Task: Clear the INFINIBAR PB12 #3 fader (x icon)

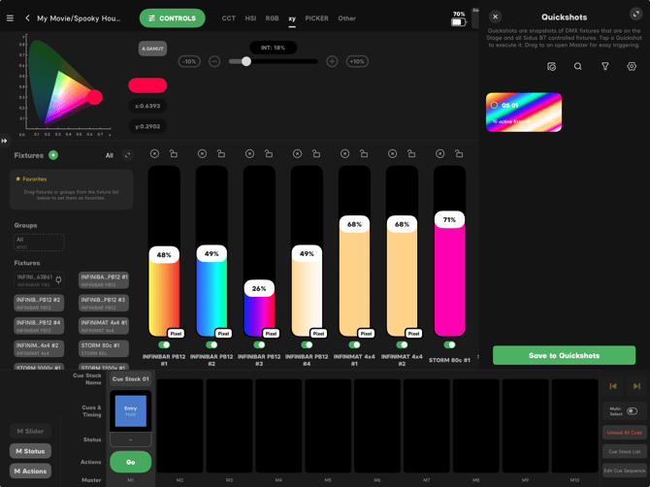Action: (x=249, y=154)
